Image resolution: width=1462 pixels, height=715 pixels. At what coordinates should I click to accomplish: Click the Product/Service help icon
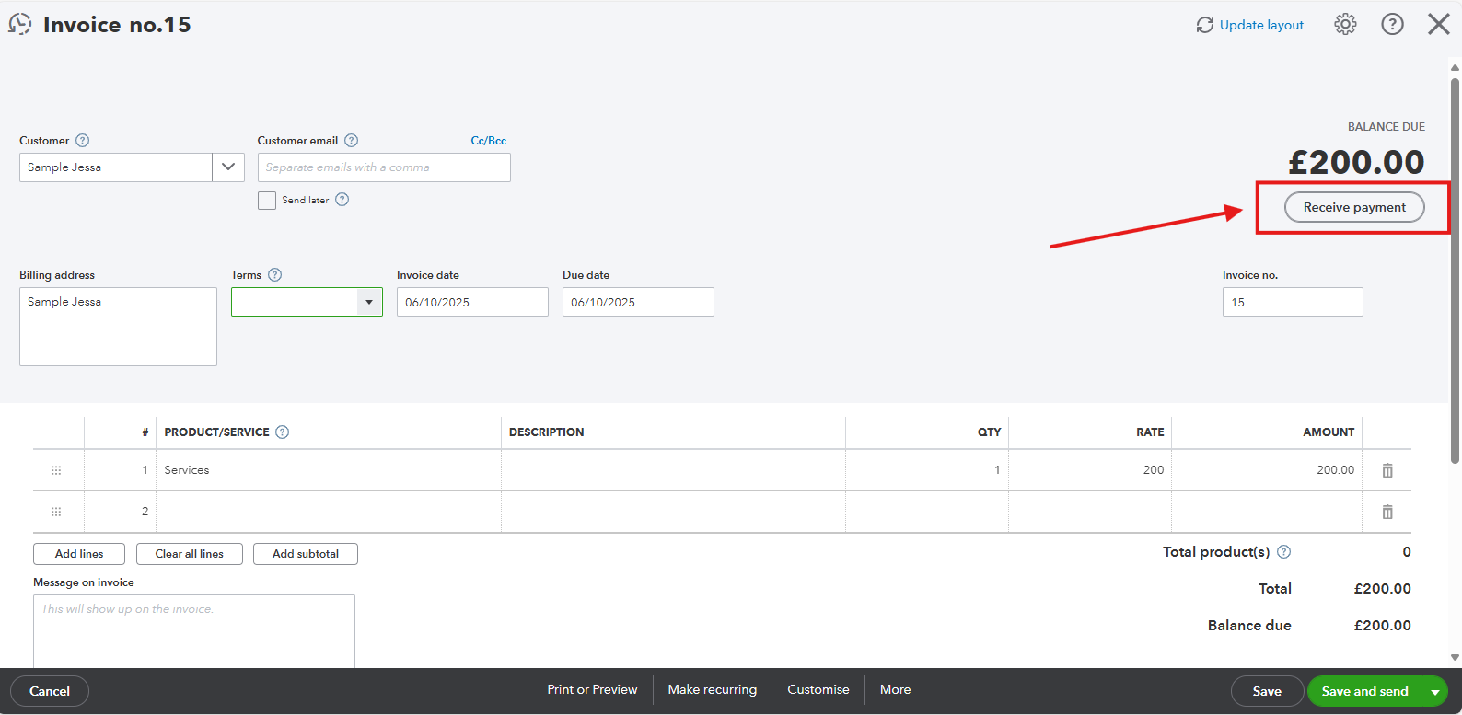283,432
